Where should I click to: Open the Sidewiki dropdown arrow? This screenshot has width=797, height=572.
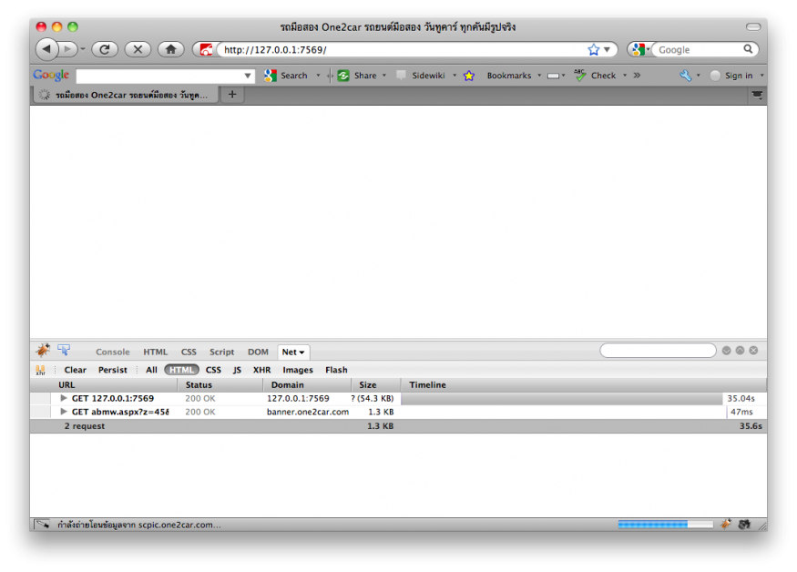[455, 76]
